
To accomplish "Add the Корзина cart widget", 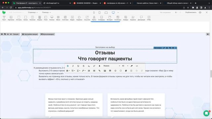I will coord(133,18).
